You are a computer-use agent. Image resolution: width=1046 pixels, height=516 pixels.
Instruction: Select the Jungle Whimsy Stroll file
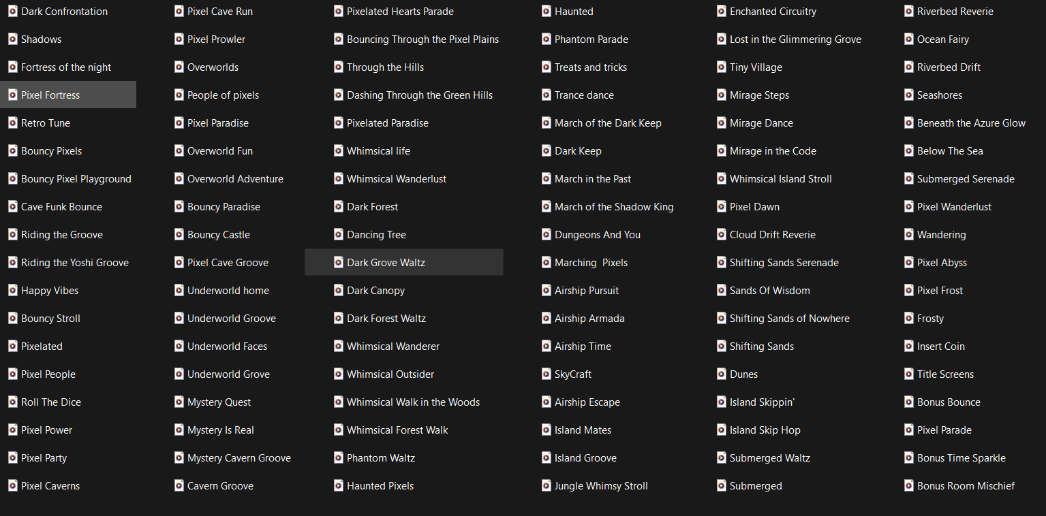pyautogui.click(x=600, y=486)
